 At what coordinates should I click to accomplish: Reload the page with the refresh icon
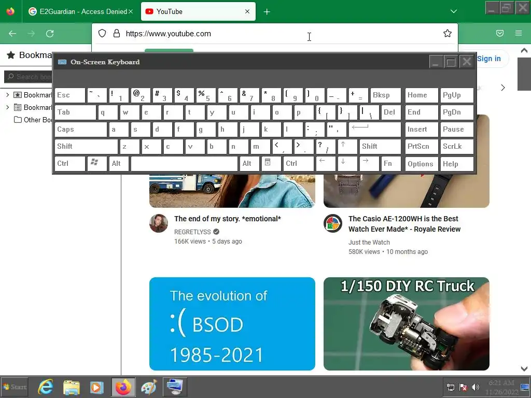coord(50,34)
